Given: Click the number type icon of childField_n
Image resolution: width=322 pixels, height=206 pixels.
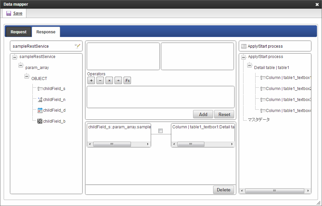Looking at the screenshot, I should pos(40,100).
